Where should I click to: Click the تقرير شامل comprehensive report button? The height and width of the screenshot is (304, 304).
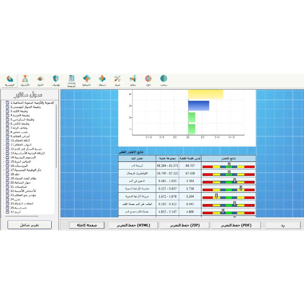[30, 225]
